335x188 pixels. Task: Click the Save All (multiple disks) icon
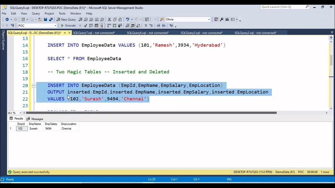tap(51, 19)
